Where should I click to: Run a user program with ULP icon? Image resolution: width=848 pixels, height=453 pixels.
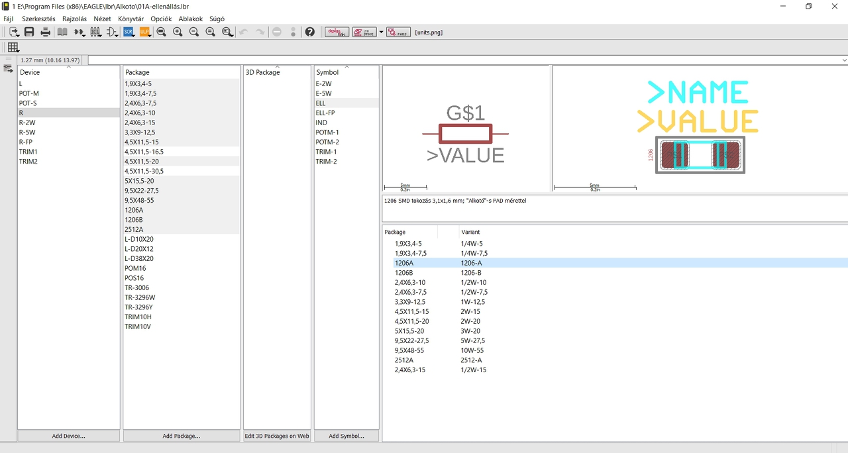point(145,32)
